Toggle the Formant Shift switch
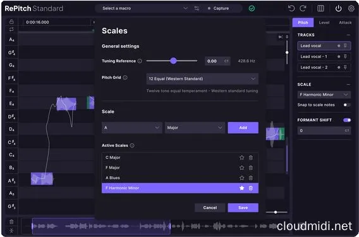This screenshot has width=359, height=237. [347, 120]
